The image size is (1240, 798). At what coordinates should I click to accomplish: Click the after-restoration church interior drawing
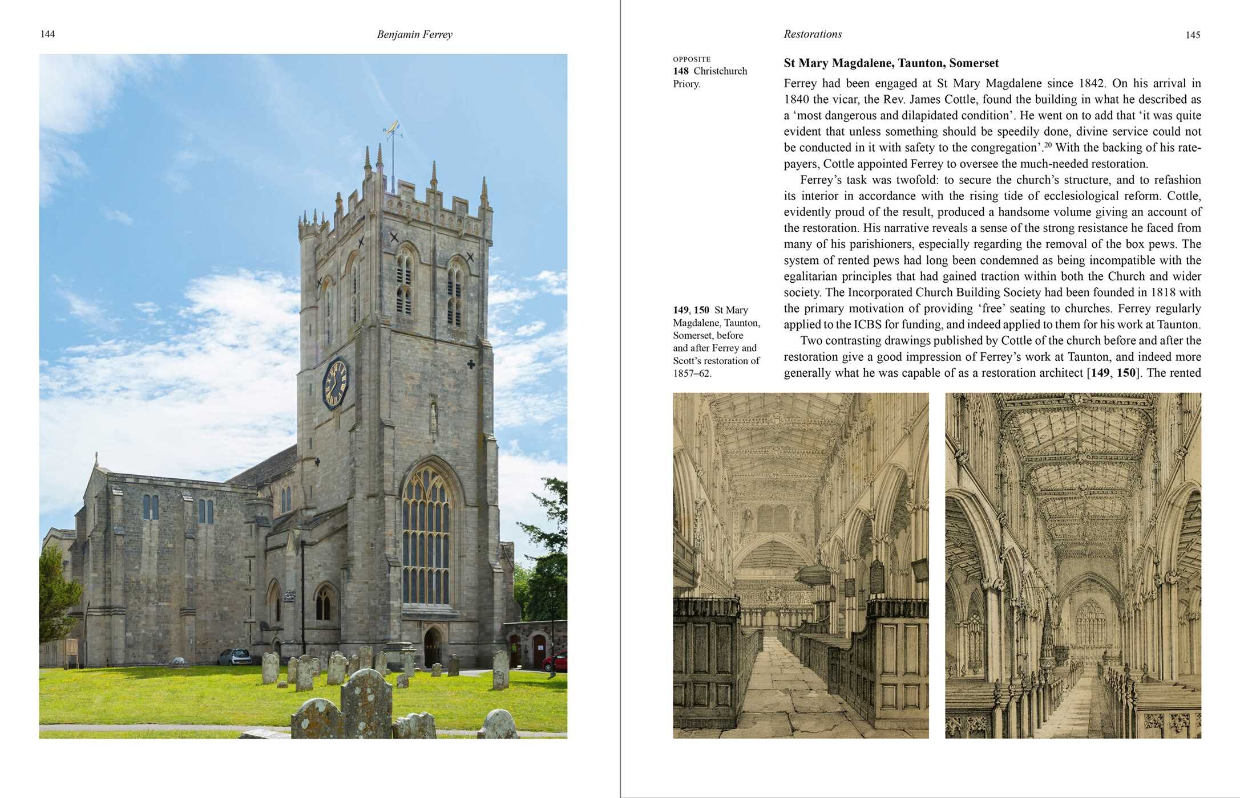click(1073, 565)
